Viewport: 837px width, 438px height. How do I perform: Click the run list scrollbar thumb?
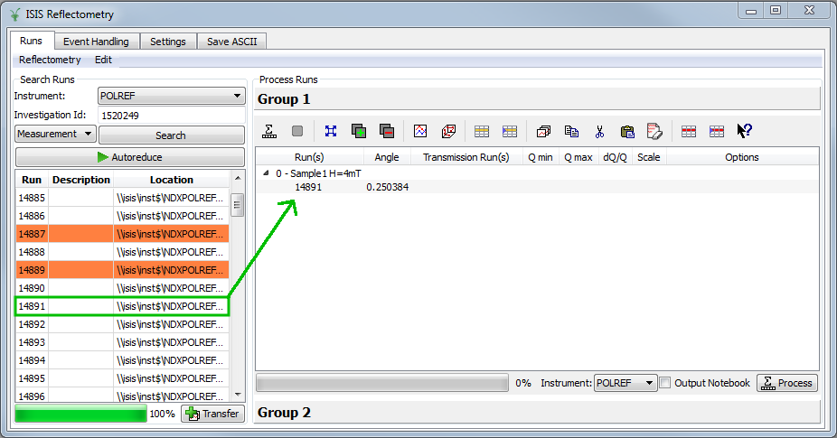point(238,205)
